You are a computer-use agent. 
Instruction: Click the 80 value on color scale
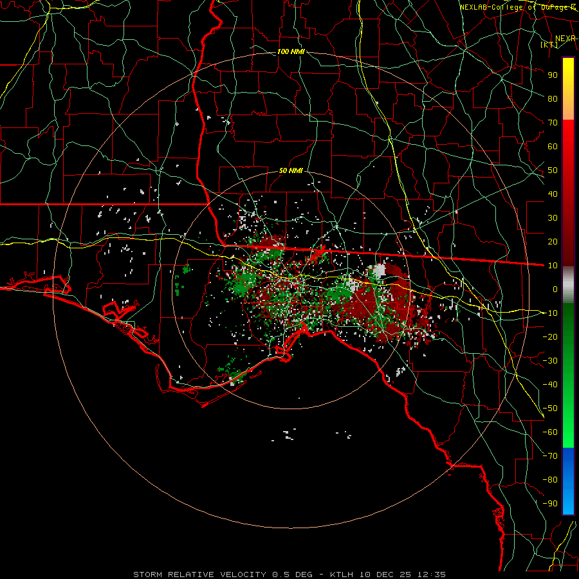[x=553, y=99]
